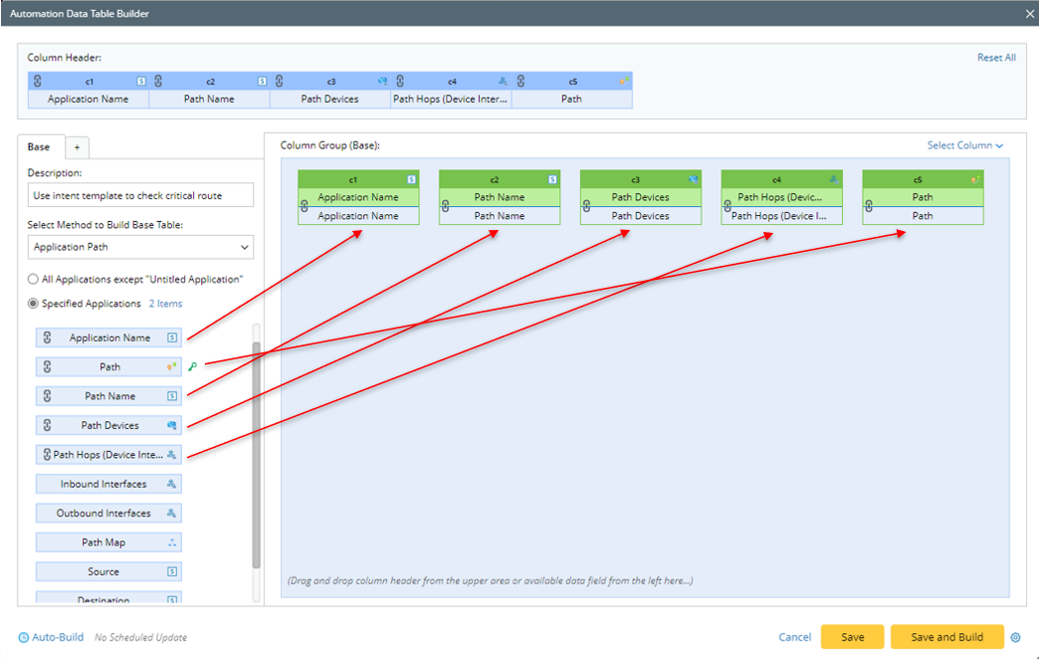The height and width of the screenshot is (659, 1039).
Task: Click the link icon on header column c3
Action: [279, 81]
